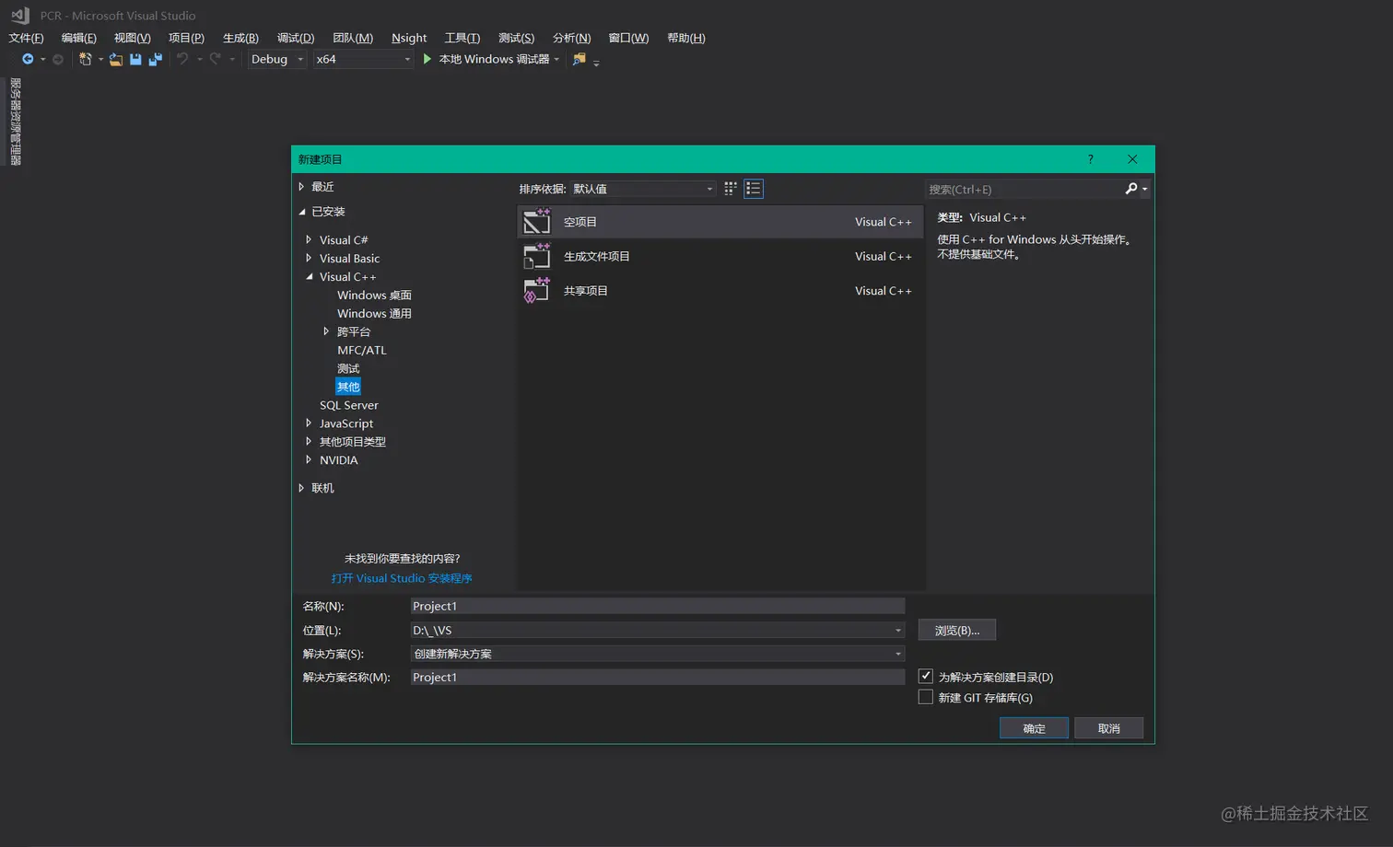Click the Open File folder icon
The width and height of the screenshot is (1393, 847).
(116, 59)
